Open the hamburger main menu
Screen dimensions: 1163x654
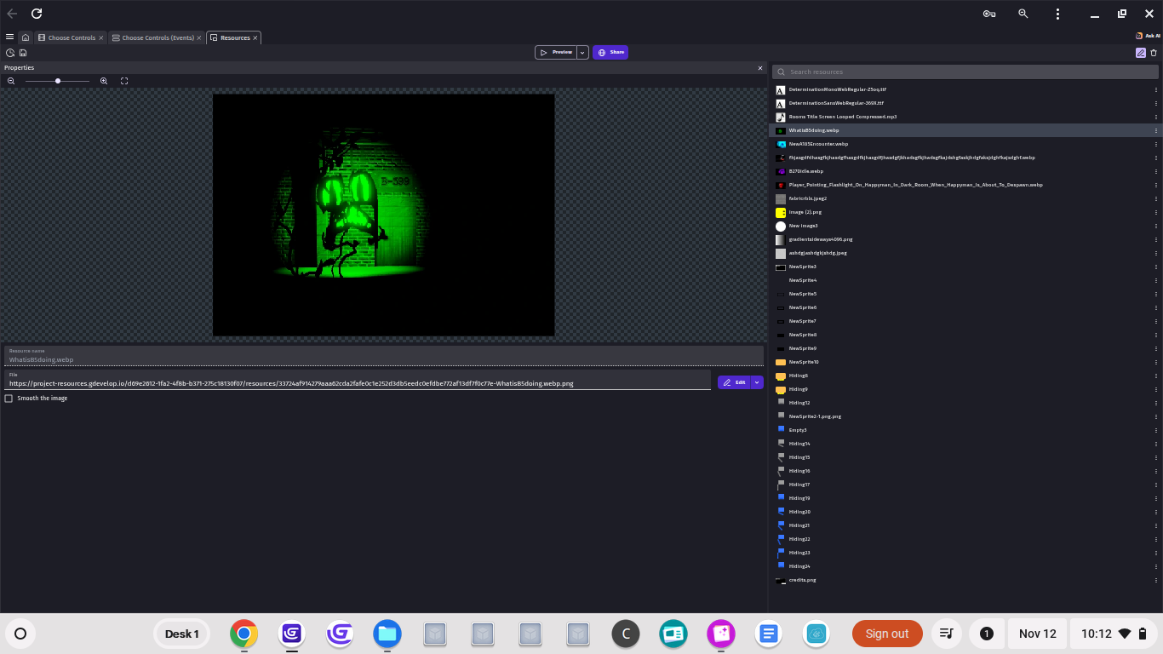coord(9,37)
